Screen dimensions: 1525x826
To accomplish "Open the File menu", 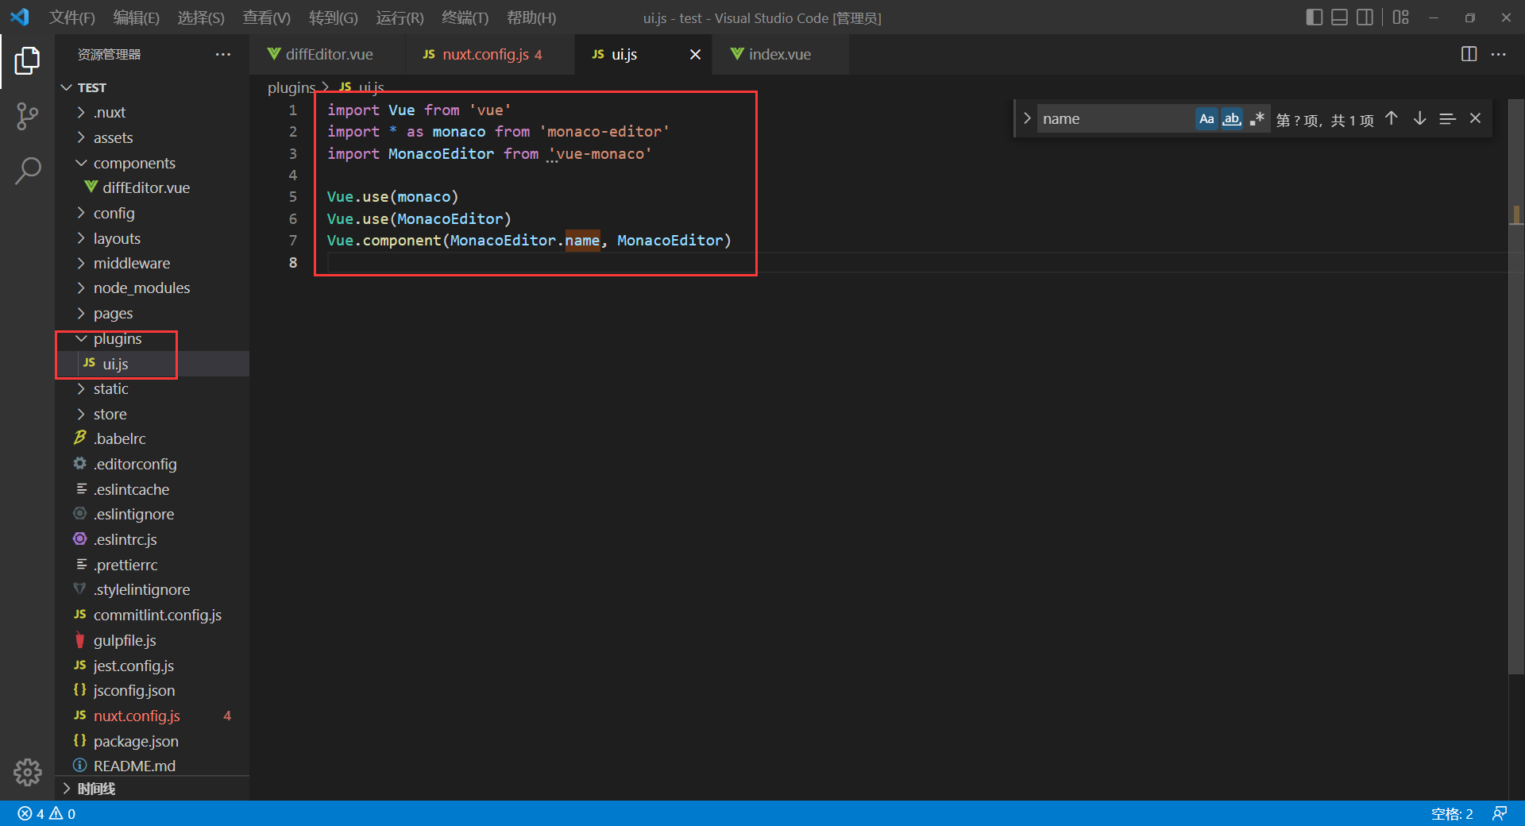I will pyautogui.click(x=71, y=17).
